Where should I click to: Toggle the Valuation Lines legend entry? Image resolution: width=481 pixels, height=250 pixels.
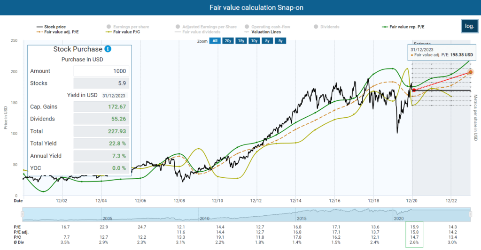click(x=262, y=32)
